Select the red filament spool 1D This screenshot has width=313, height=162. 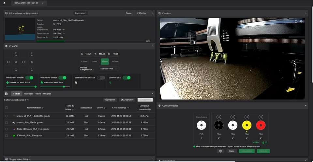[x=261, y=125]
